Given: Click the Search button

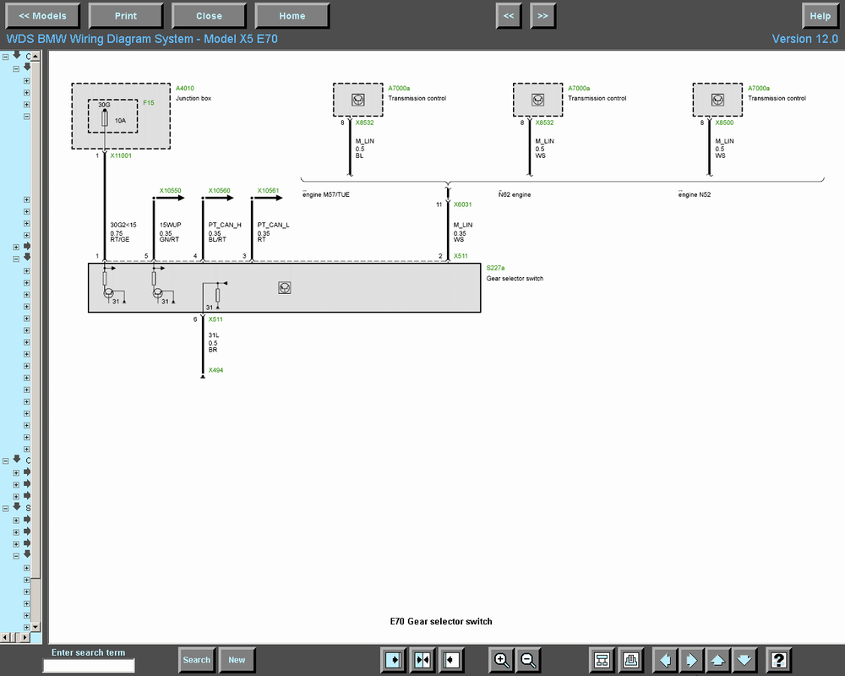Looking at the screenshot, I should click(x=197, y=660).
